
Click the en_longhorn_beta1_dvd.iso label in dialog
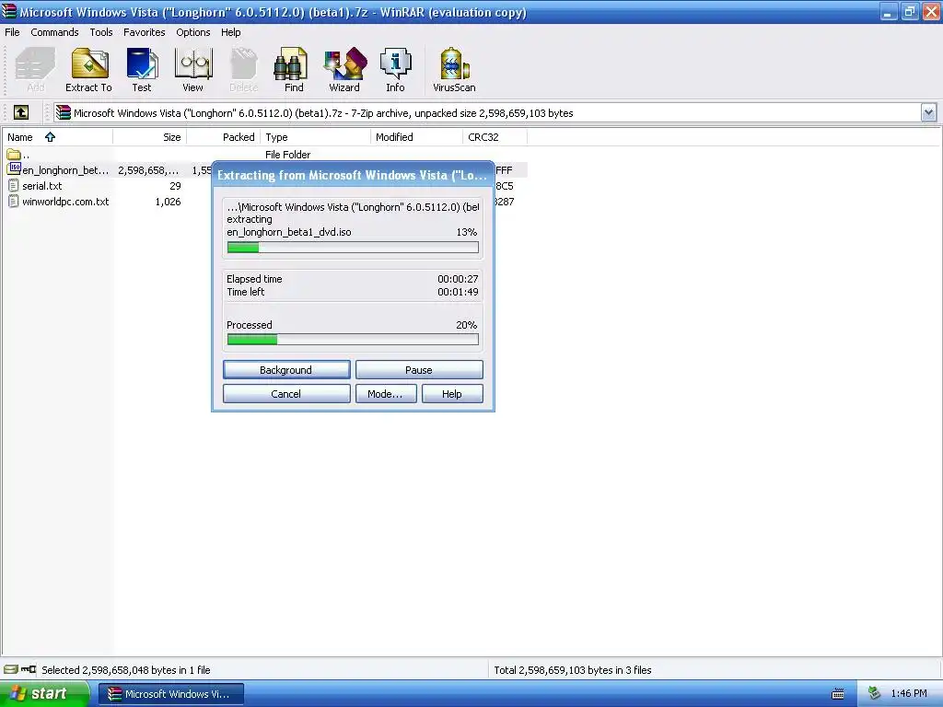coord(288,232)
